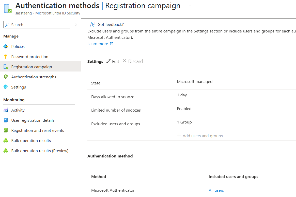Open User registration details

click(x=33, y=120)
